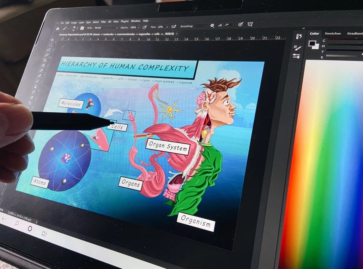
Task: Expand status bar info arrow
Action: click(36, 221)
